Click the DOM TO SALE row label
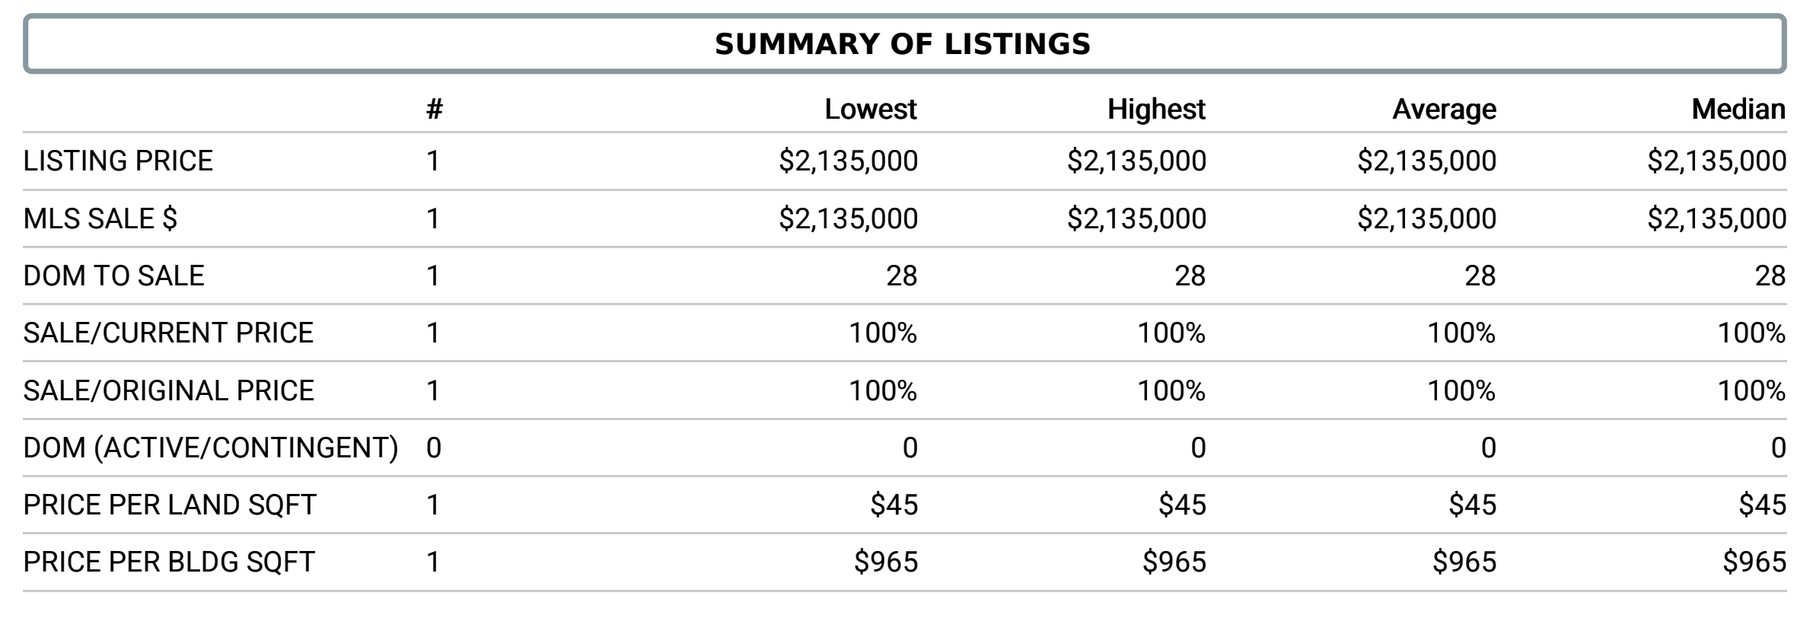The image size is (1810, 618). point(114,276)
